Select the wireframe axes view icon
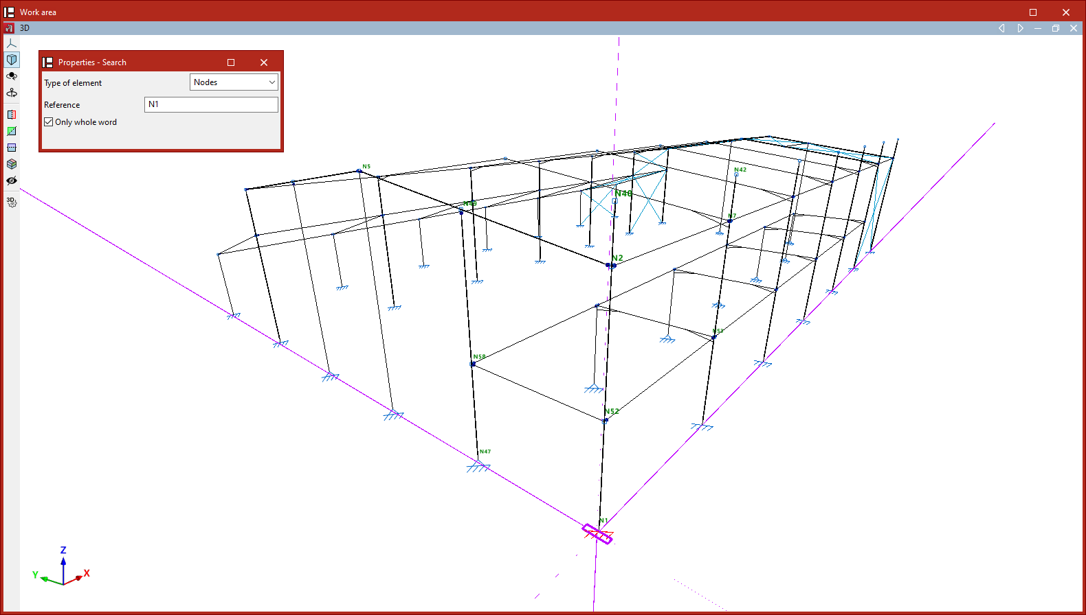Image resolution: width=1086 pixels, height=615 pixels. coord(12,43)
